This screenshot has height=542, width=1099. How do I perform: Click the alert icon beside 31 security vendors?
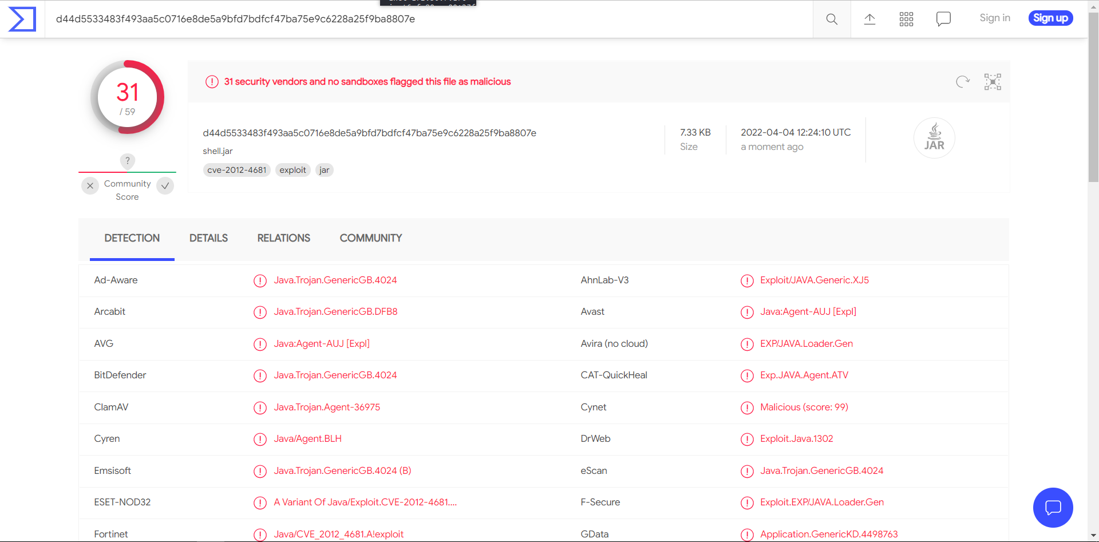coord(212,82)
